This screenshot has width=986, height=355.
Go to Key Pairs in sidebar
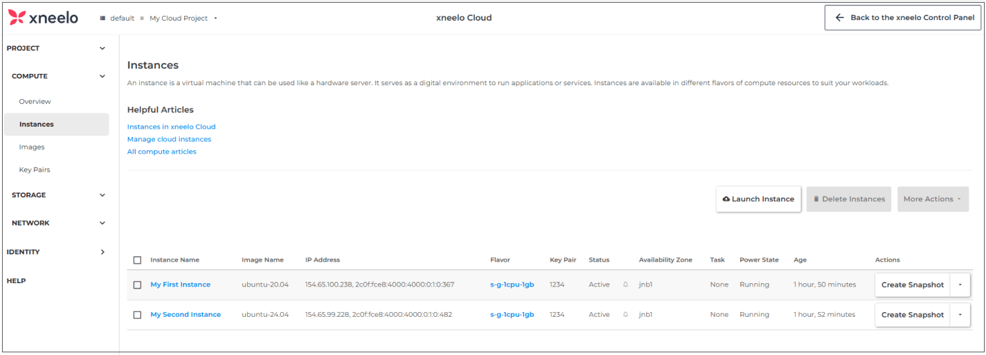tap(34, 170)
